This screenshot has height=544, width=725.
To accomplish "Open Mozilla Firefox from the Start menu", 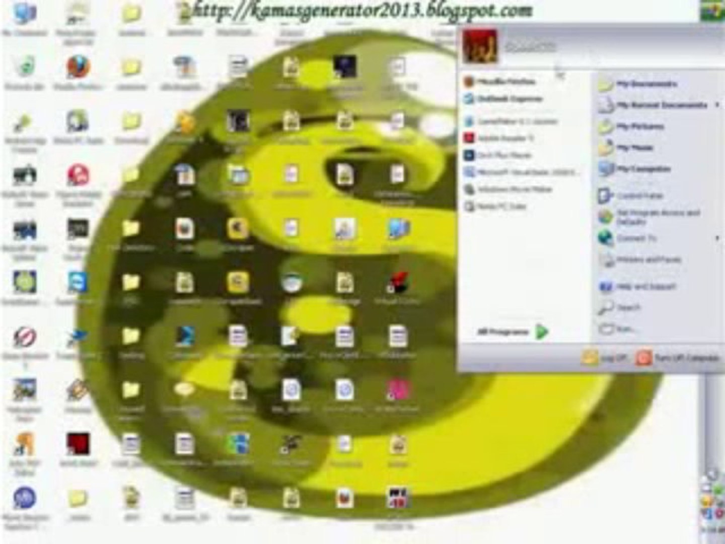I will click(x=500, y=82).
